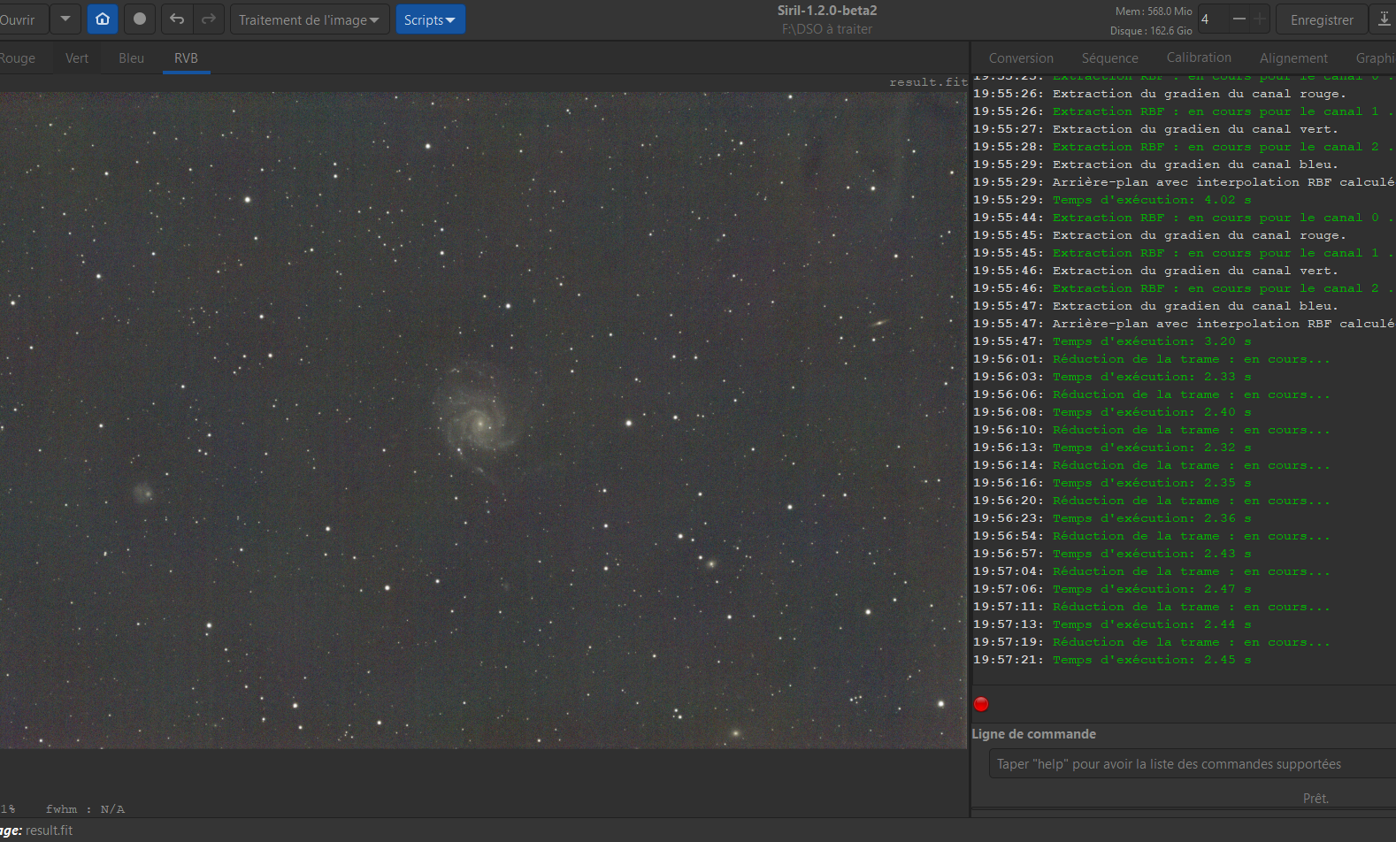
Task: Click the Mem: 568.0 Mio readout
Action: 1154,11
